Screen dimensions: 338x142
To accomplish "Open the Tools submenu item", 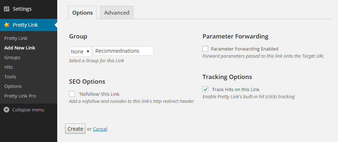I will 10,77.
